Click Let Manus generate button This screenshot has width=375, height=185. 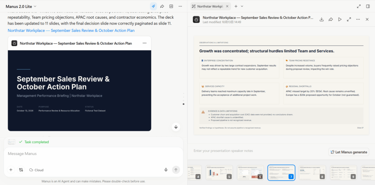point(349,152)
